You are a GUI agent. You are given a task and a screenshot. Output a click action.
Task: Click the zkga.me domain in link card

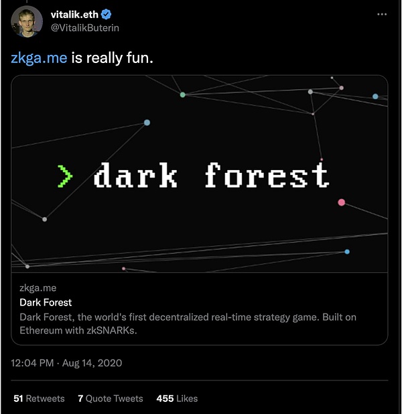tap(38, 288)
